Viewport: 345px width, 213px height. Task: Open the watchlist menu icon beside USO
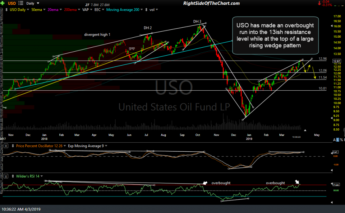(22, 3)
